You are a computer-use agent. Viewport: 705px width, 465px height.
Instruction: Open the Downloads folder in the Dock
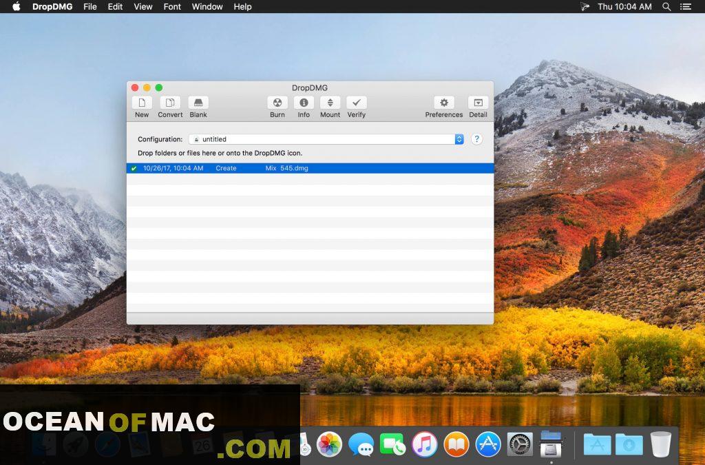[x=629, y=444]
